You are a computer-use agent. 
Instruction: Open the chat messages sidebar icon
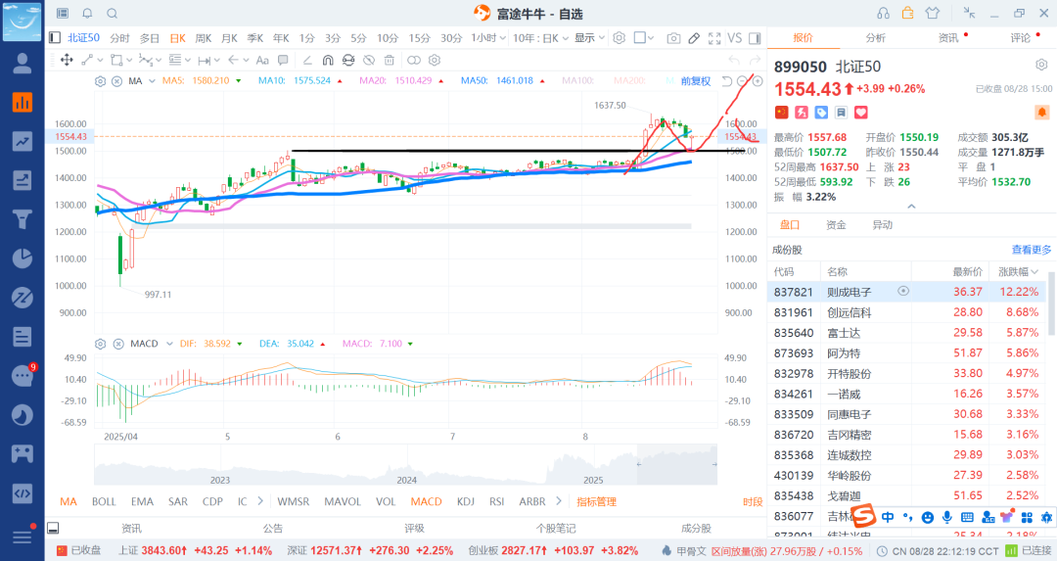[23, 376]
